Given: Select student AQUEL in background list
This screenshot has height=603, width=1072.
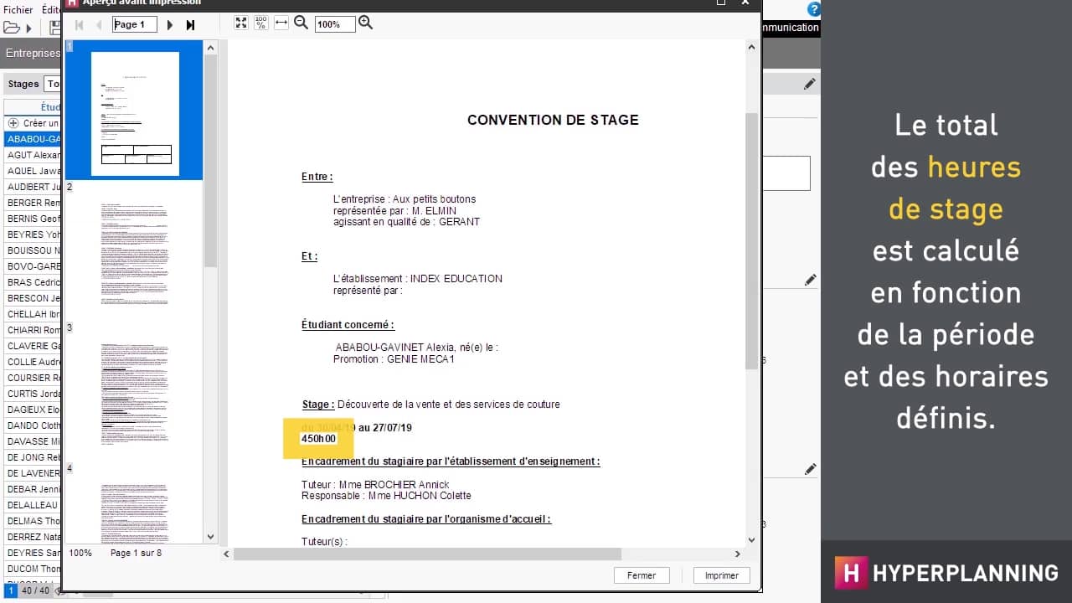Looking at the screenshot, I should 33,171.
